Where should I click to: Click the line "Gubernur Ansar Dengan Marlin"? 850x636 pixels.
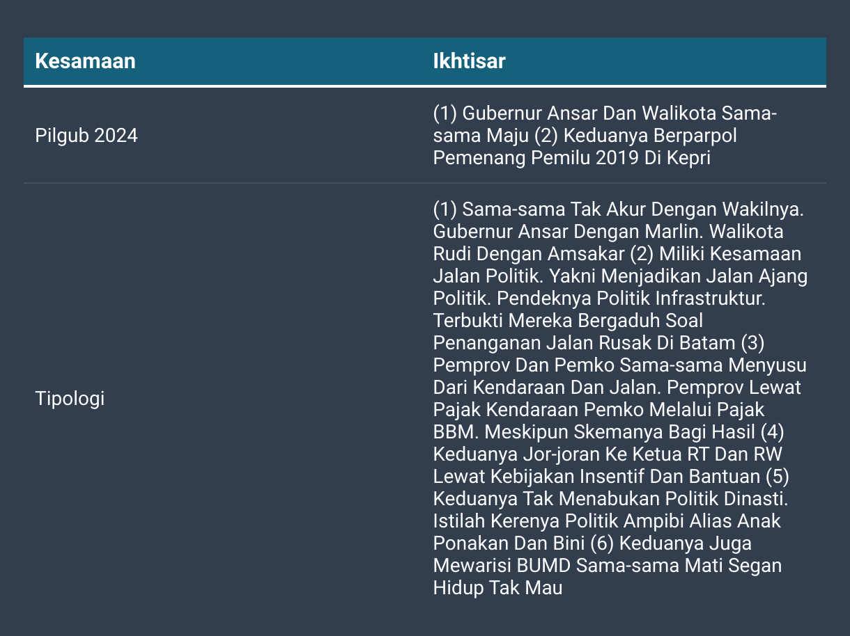point(570,231)
